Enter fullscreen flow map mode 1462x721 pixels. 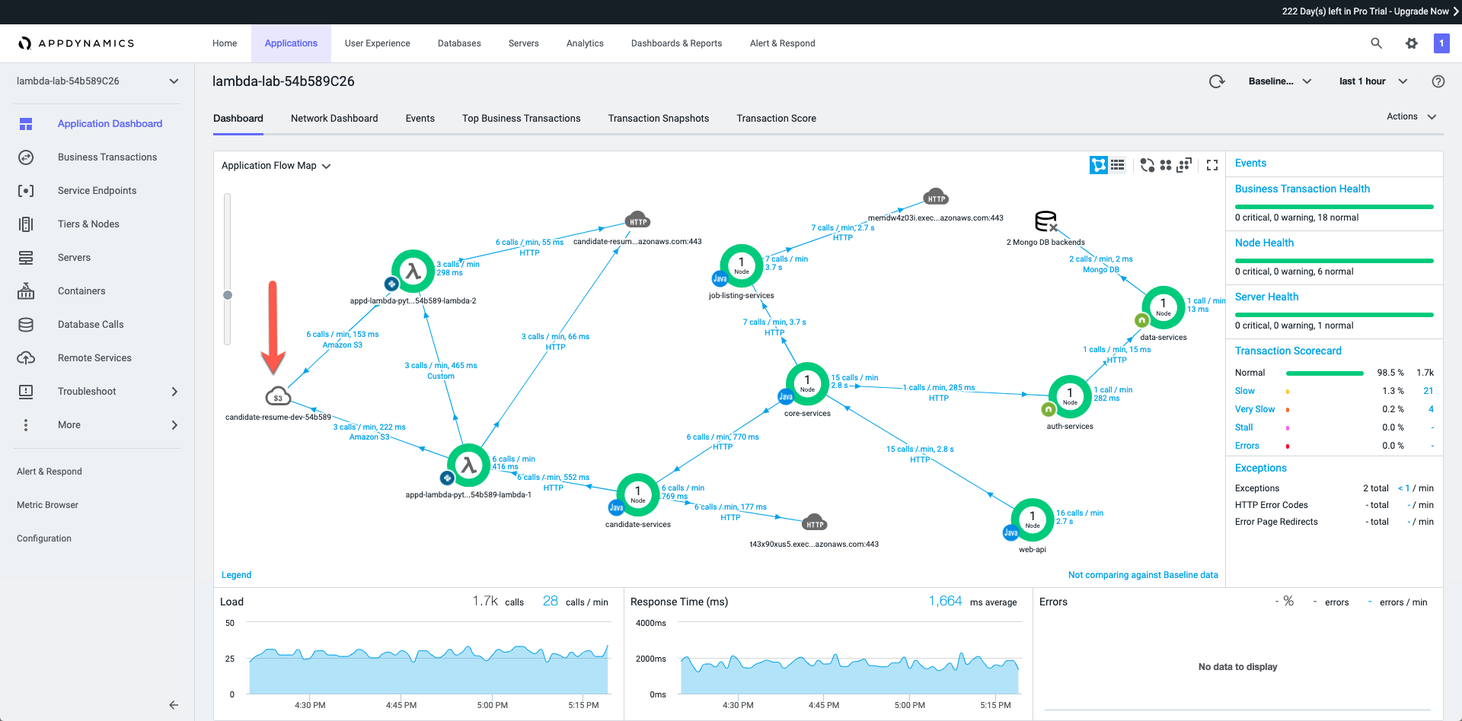pyautogui.click(x=1212, y=165)
